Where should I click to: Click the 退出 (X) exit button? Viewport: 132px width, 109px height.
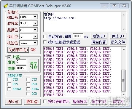coord(32,102)
